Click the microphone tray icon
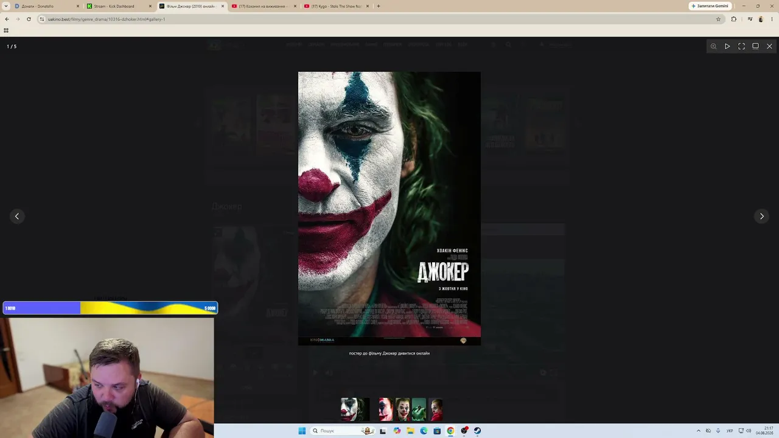 click(718, 431)
